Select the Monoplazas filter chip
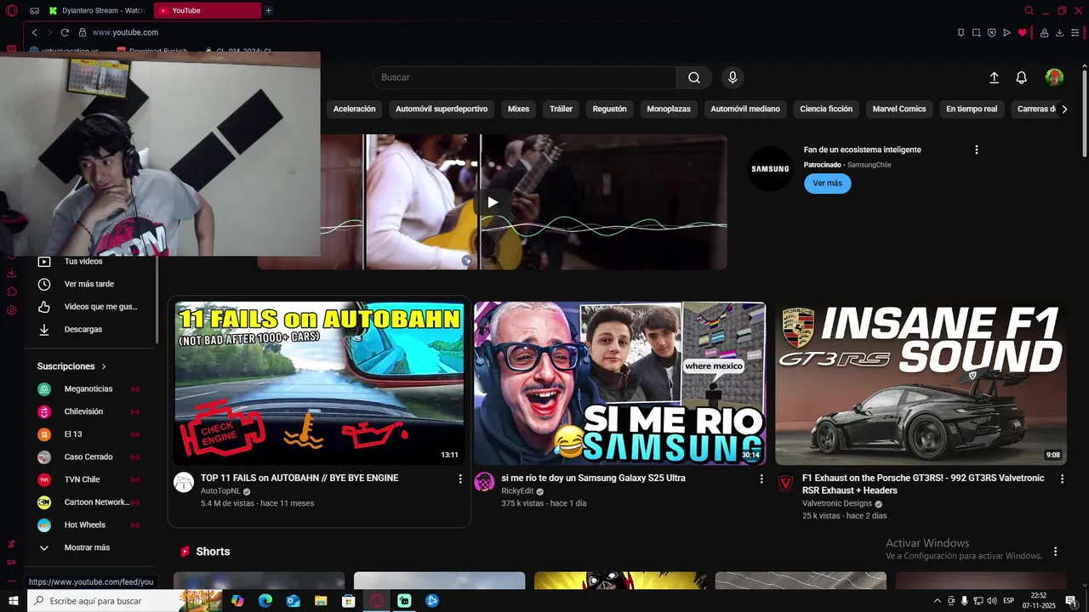Viewport: 1089px width, 612px height. click(x=669, y=109)
